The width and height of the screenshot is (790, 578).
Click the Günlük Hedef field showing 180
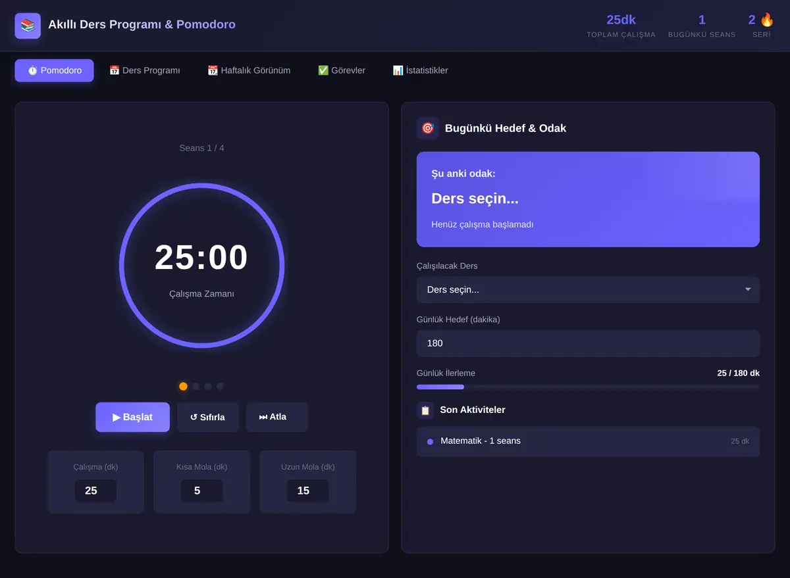click(588, 343)
